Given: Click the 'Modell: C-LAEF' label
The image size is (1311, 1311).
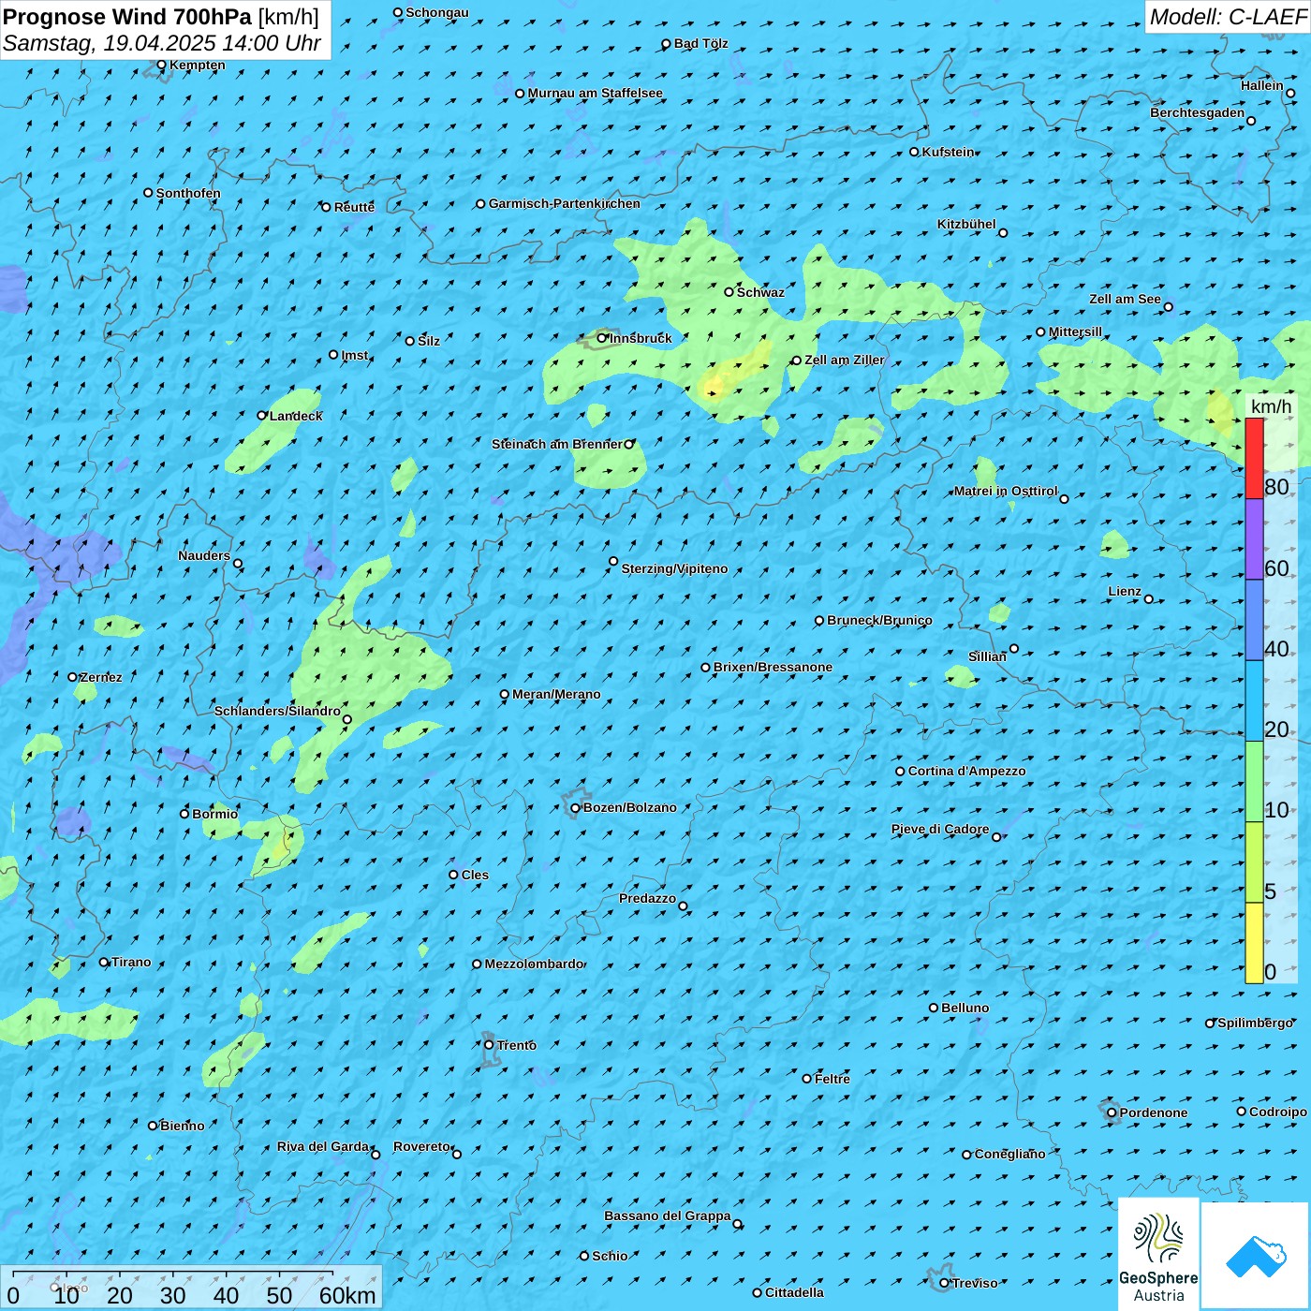Looking at the screenshot, I should click(1228, 17).
